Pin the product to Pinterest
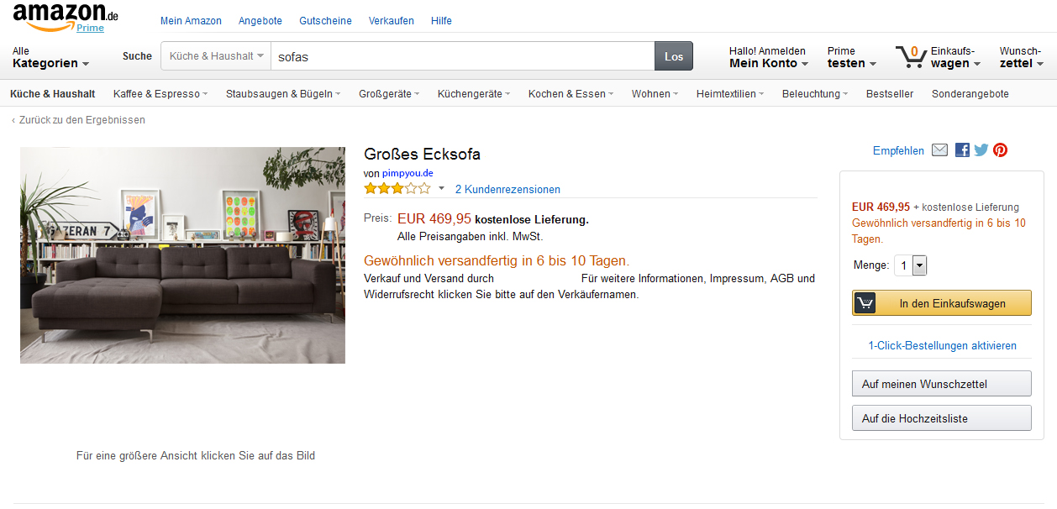1057x509 pixels. pos(999,150)
